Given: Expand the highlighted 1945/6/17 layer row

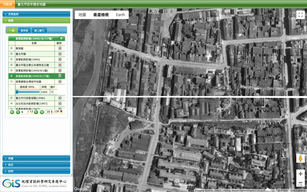Looking at the screenshot, I should [x=11, y=76].
